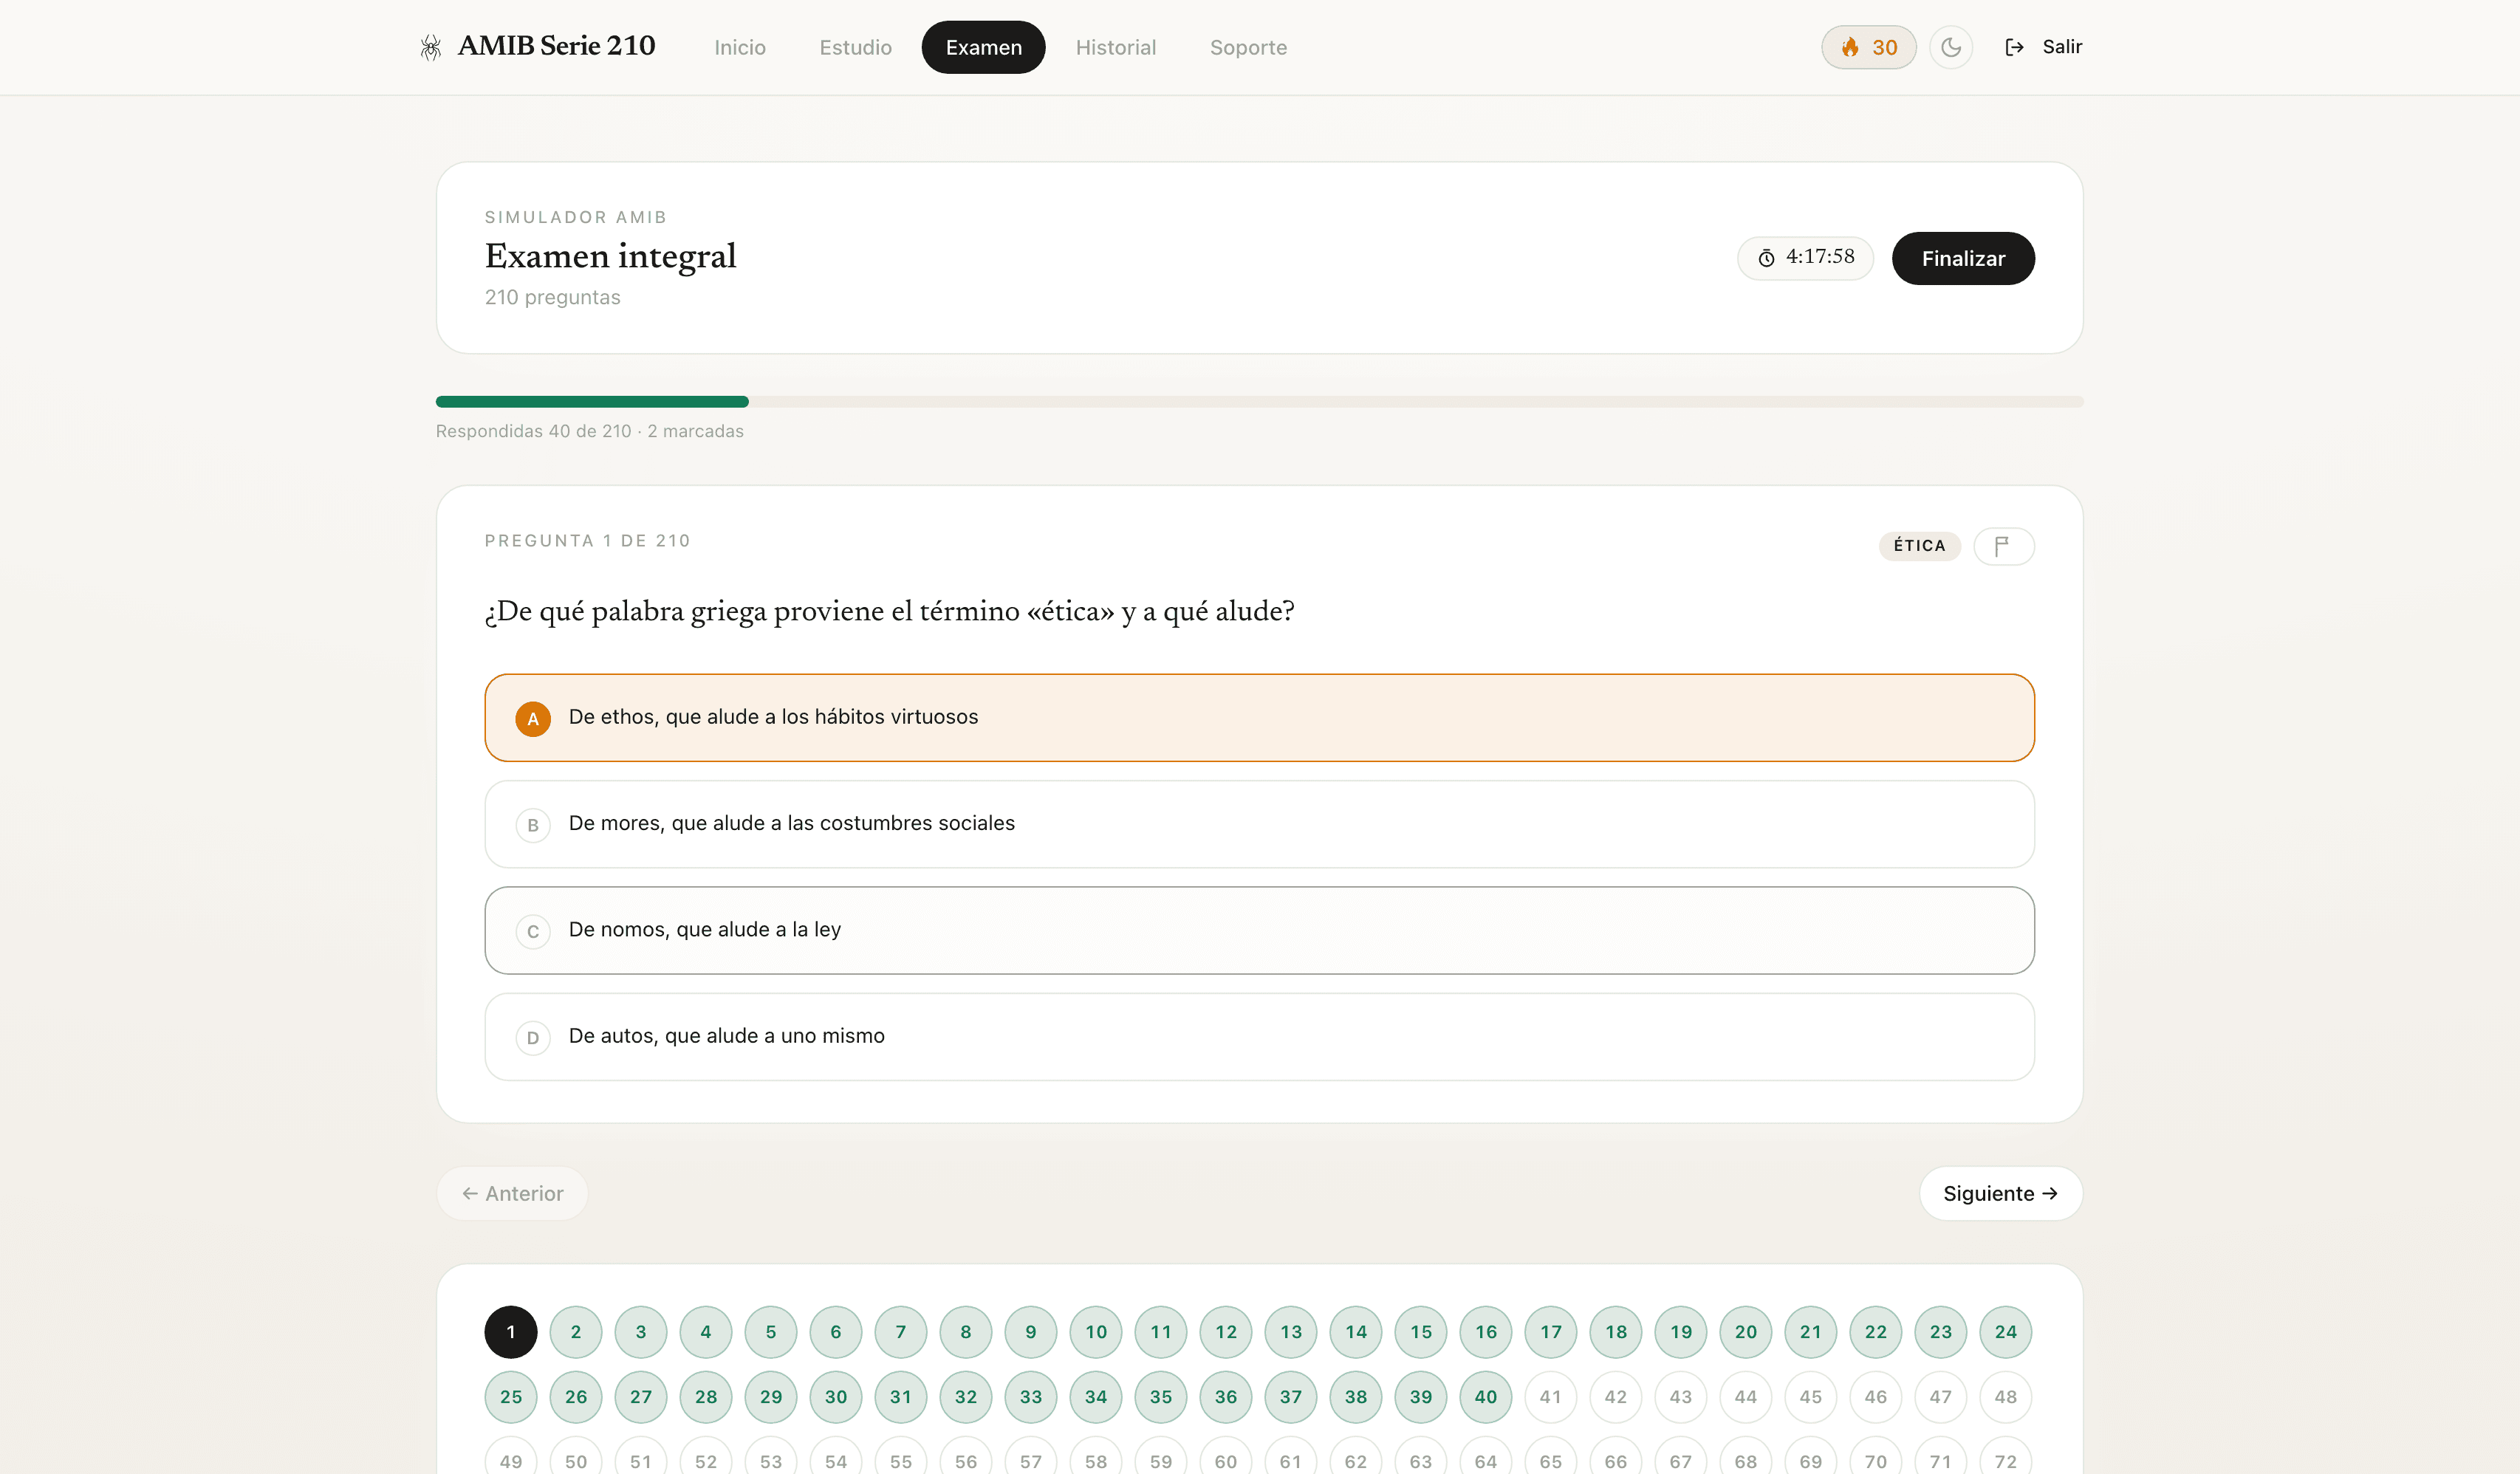Click the spider logo icon

tap(431, 47)
